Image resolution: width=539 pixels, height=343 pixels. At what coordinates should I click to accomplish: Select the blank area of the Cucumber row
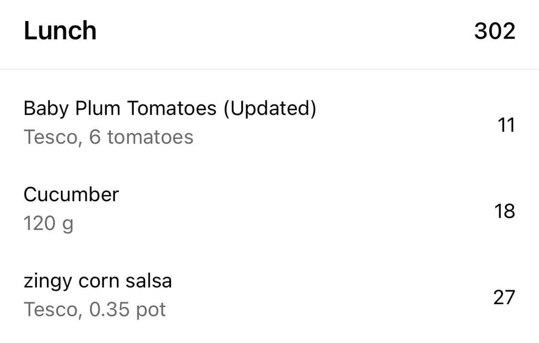click(x=306, y=209)
